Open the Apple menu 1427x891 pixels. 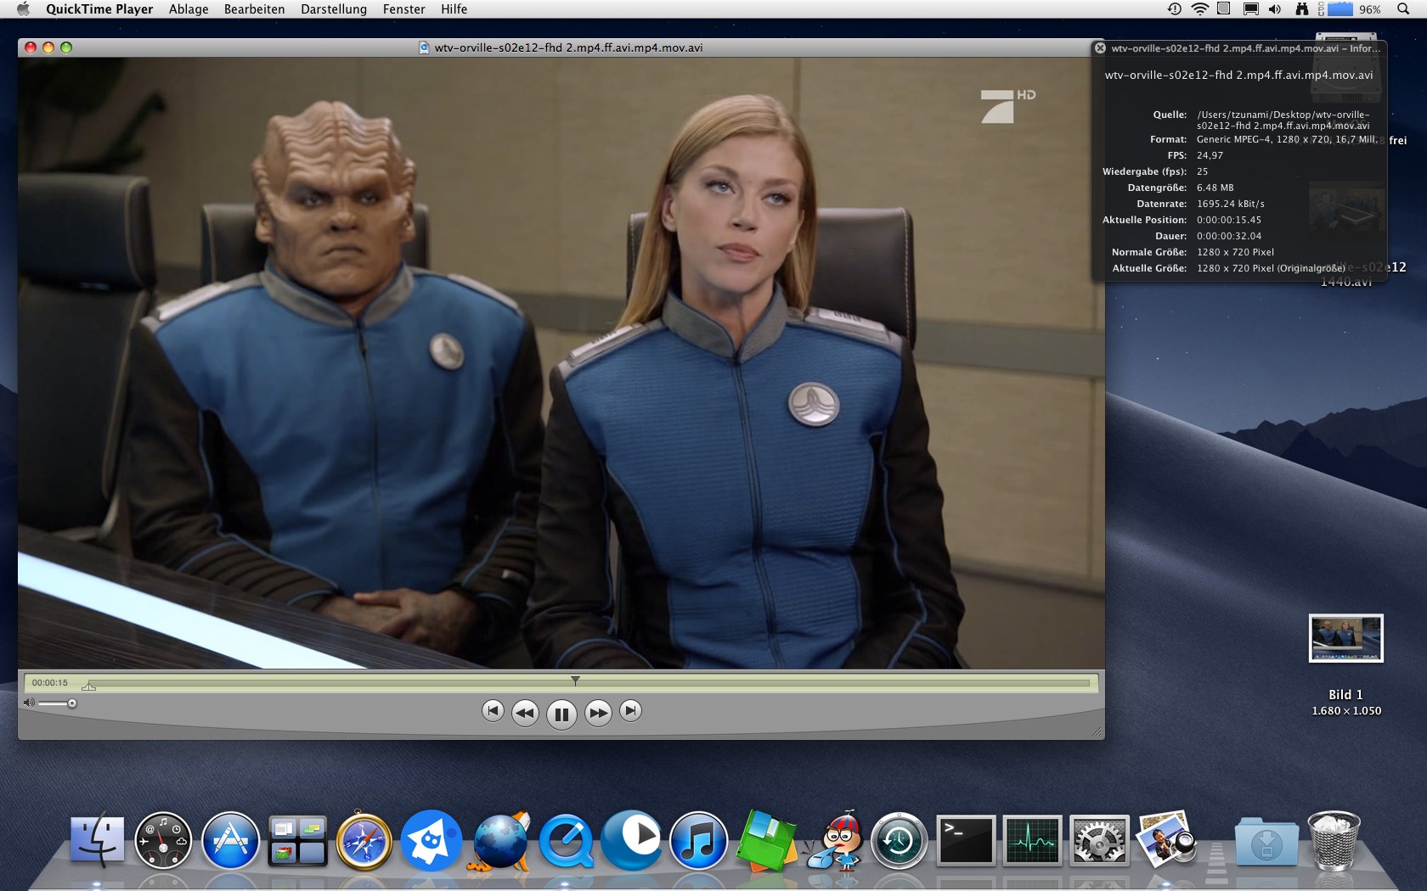(x=23, y=9)
